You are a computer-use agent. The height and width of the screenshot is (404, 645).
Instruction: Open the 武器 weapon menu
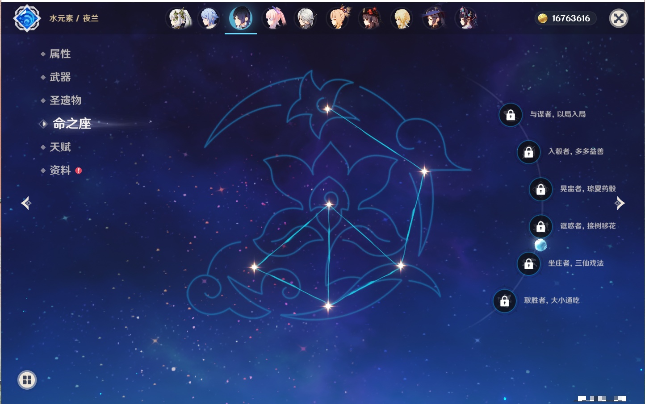(60, 77)
